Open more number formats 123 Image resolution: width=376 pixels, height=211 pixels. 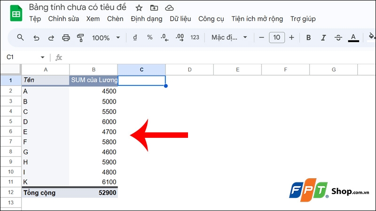tap(195, 38)
